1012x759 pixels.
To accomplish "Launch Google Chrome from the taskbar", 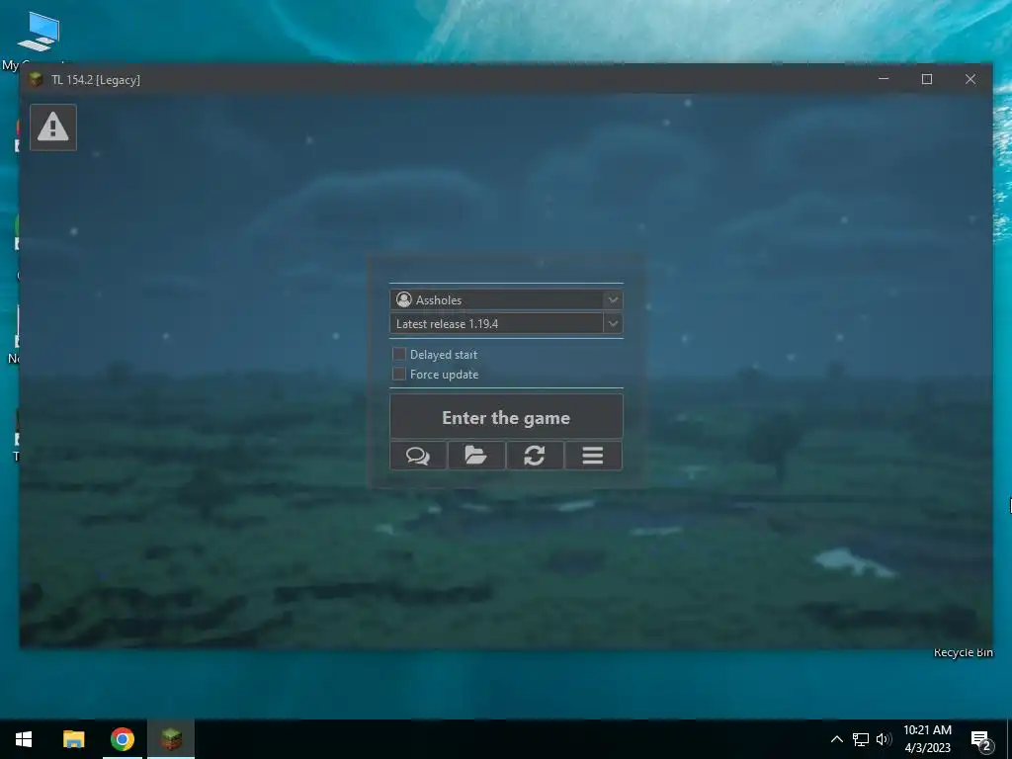I will (122, 739).
